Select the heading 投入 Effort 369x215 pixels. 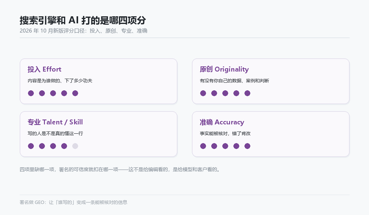pyautogui.click(x=45, y=69)
